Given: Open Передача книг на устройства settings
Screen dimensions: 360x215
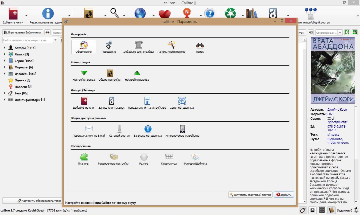Looking at the screenshot, I should point(147,103).
